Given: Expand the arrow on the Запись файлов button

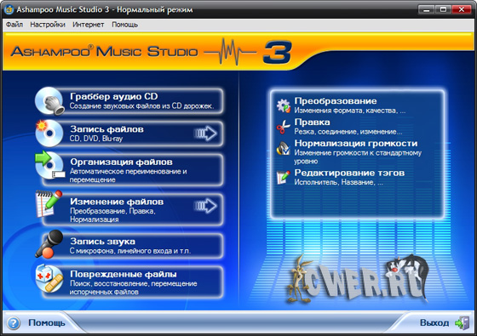Looking at the screenshot, I should tap(205, 133).
